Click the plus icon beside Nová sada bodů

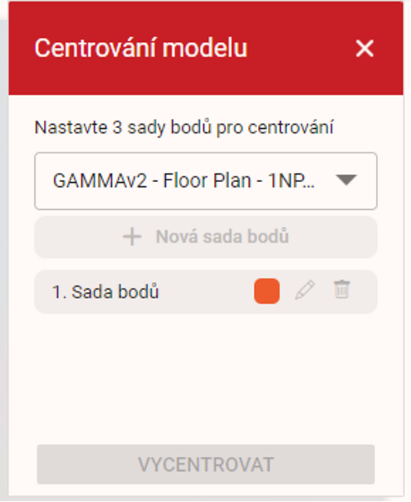click(x=132, y=237)
